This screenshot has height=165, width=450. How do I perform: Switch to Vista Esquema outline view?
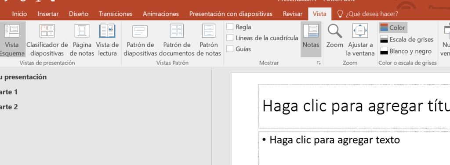click(x=12, y=39)
